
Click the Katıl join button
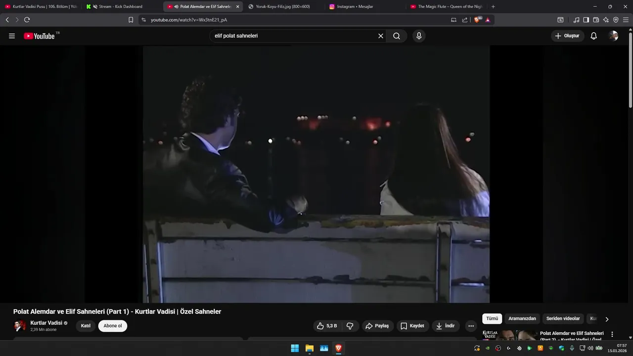point(86,326)
